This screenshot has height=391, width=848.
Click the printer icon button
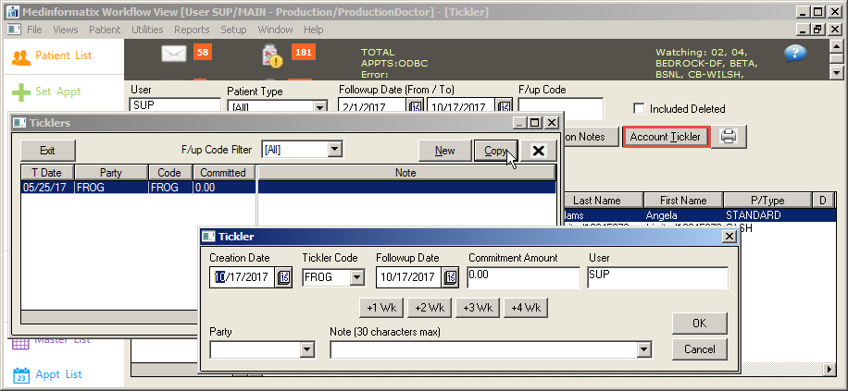[x=729, y=137]
